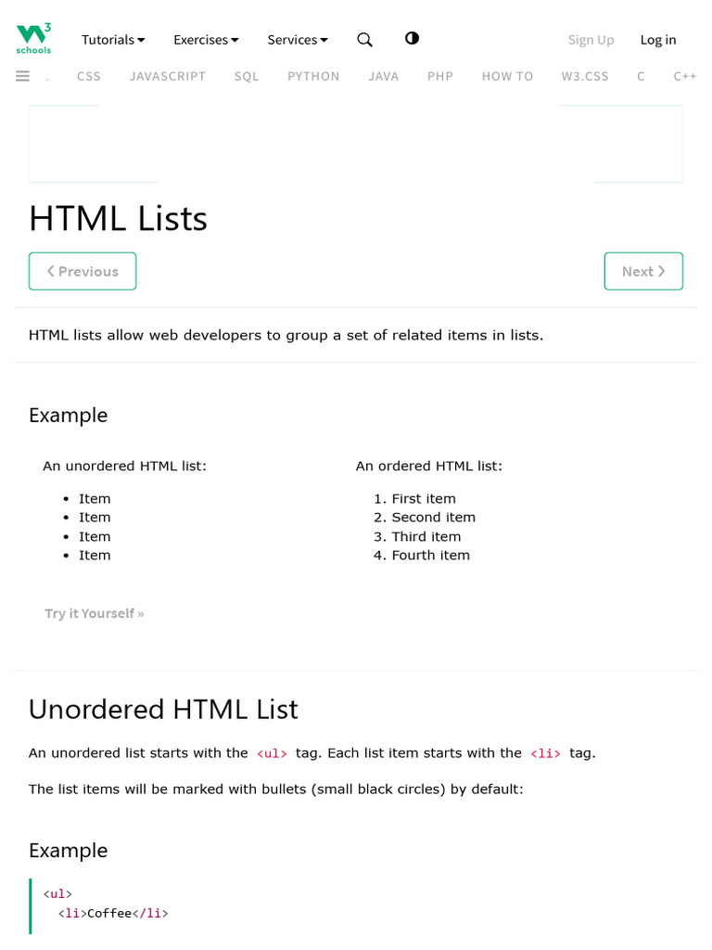Go to the Next page
Viewport: 712px width, 950px height.
pyautogui.click(x=643, y=271)
